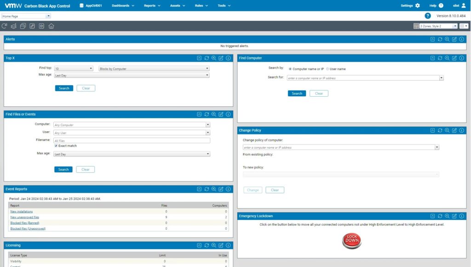Image resolution: width=471 pixels, height=267 pixels.
Task: Refresh the Alerts panel
Action: tap(440, 39)
